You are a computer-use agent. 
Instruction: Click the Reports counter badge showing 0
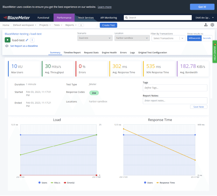coord(81,25)
